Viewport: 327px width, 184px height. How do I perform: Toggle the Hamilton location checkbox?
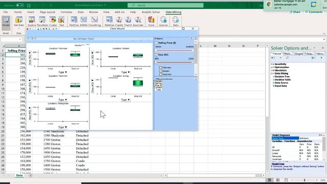coord(160,74)
